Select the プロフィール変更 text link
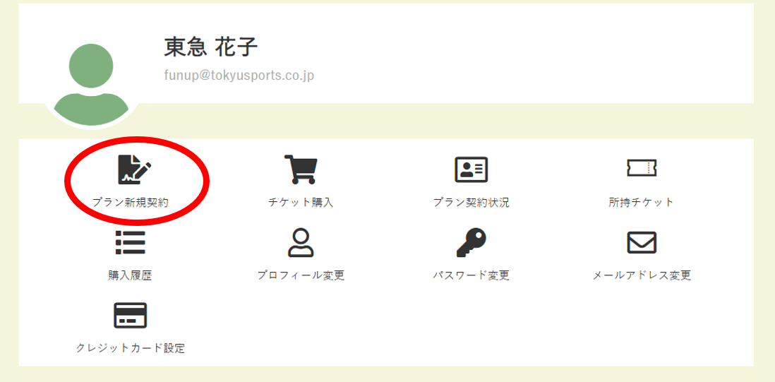 pos(301,275)
